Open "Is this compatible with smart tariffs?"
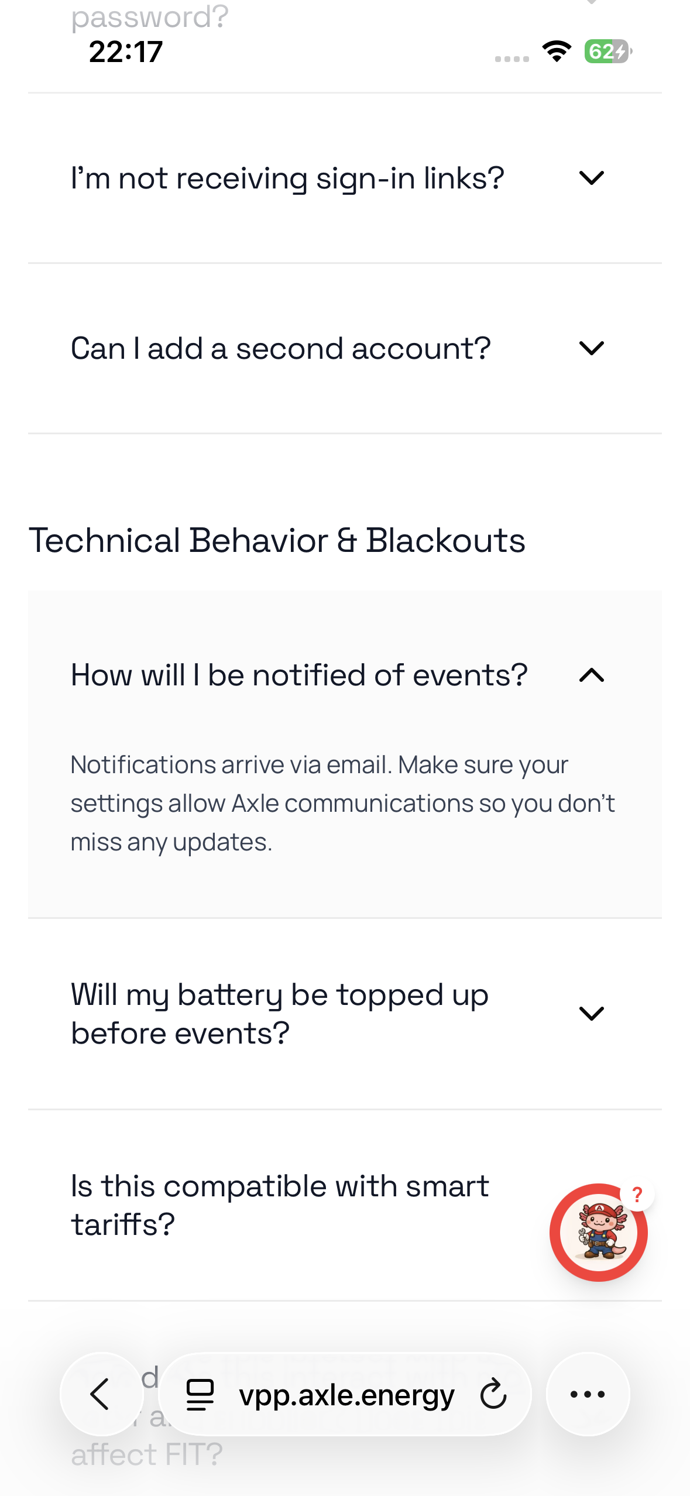The image size is (690, 1496). click(345, 1205)
